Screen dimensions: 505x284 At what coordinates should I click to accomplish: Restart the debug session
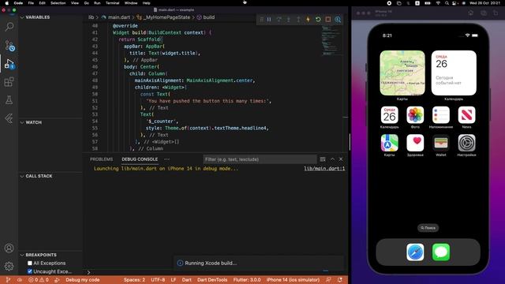[318, 19]
